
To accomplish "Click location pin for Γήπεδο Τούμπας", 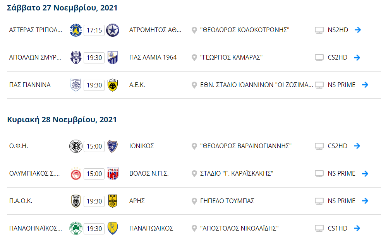I will point(194,201).
